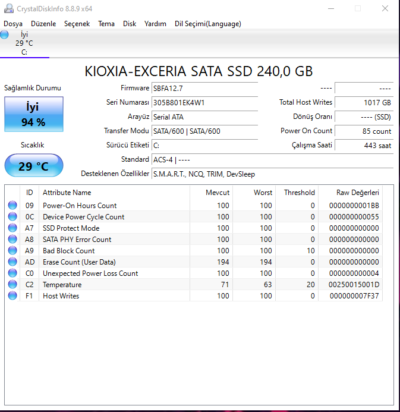Click the KIOXIA-EXCERIA SATA SSD 240,0 GB title

(x=199, y=71)
